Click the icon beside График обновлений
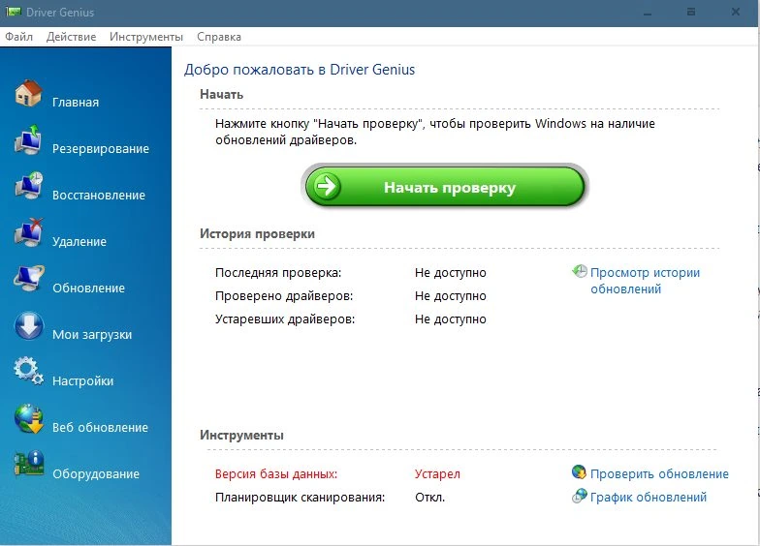This screenshot has width=760, height=546. [x=580, y=496]
